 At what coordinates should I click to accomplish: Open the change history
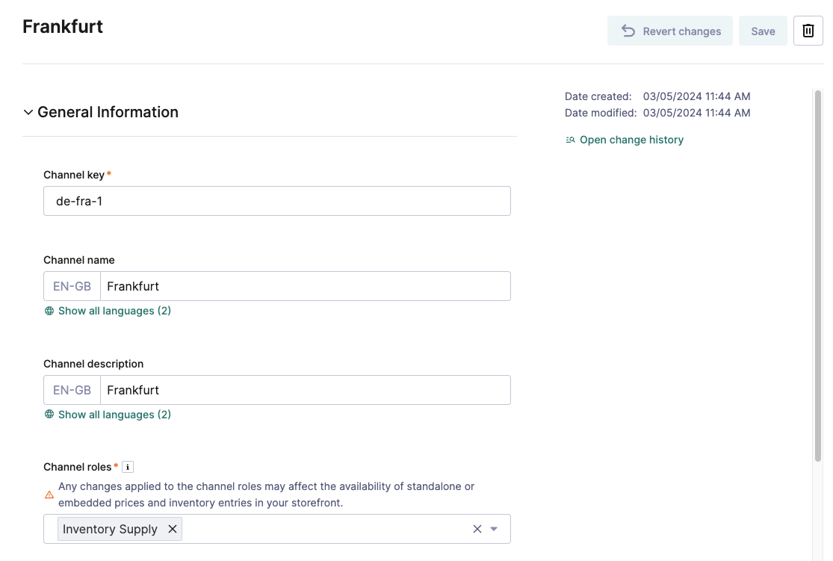click(631, 140)
